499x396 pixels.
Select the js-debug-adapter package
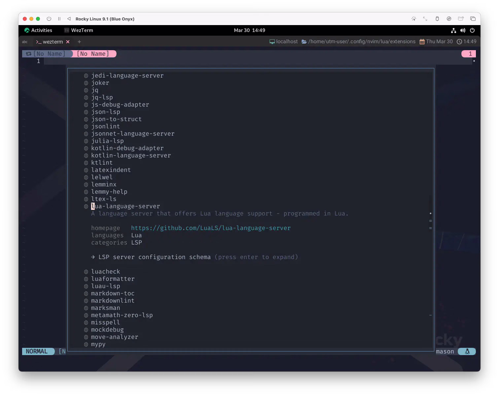[x=120, y=105]
